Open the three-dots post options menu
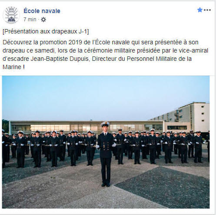 click(207, 10)
